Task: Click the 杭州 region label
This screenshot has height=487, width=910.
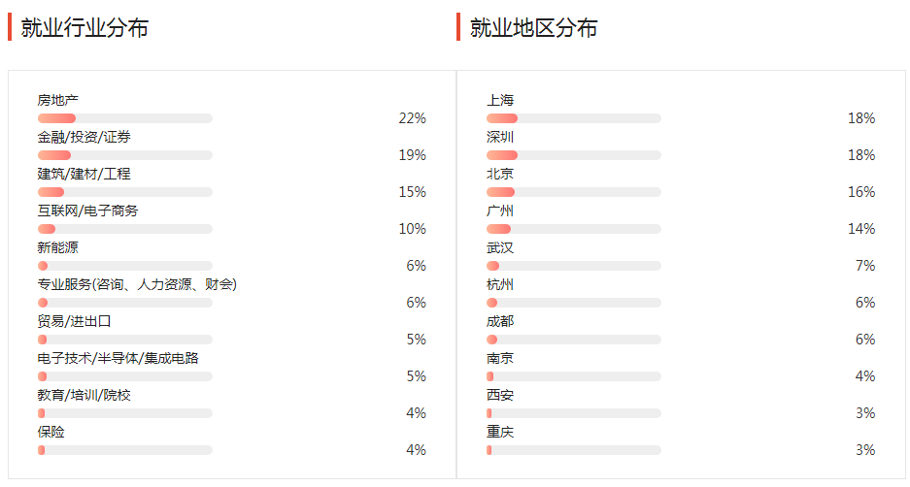Action: click(x=500, y=284)
